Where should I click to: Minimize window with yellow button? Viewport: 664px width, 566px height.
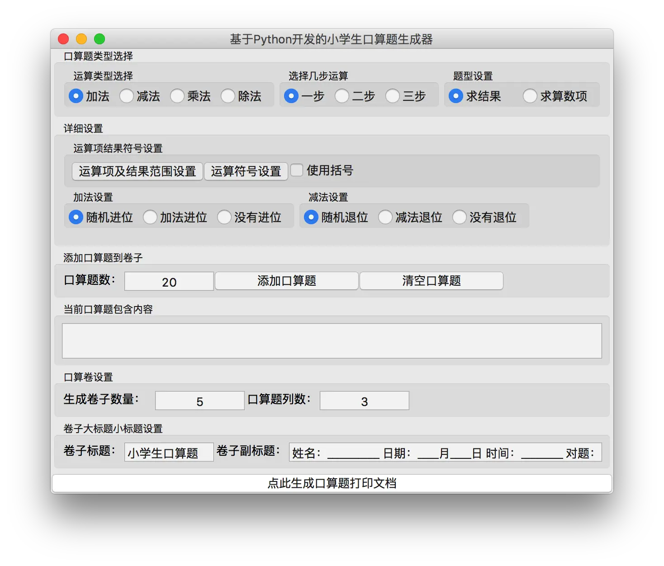point(81,39)
